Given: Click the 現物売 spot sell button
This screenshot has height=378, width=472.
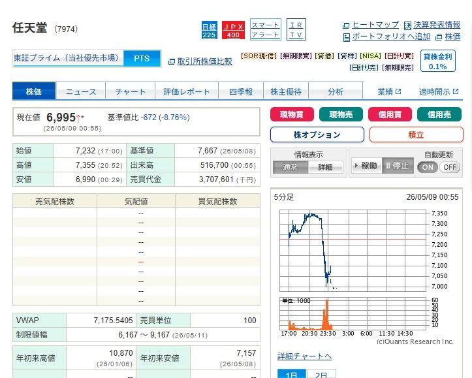Looking at the screenshot, I should pos(341,114).
